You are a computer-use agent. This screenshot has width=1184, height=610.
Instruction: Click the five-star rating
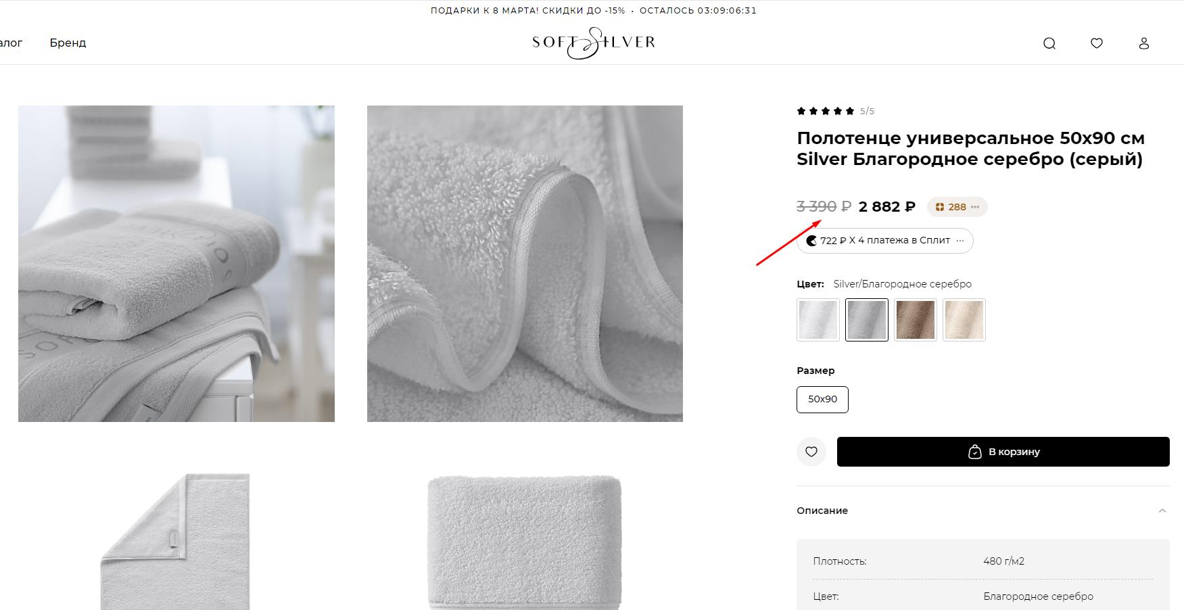point(826,111)
